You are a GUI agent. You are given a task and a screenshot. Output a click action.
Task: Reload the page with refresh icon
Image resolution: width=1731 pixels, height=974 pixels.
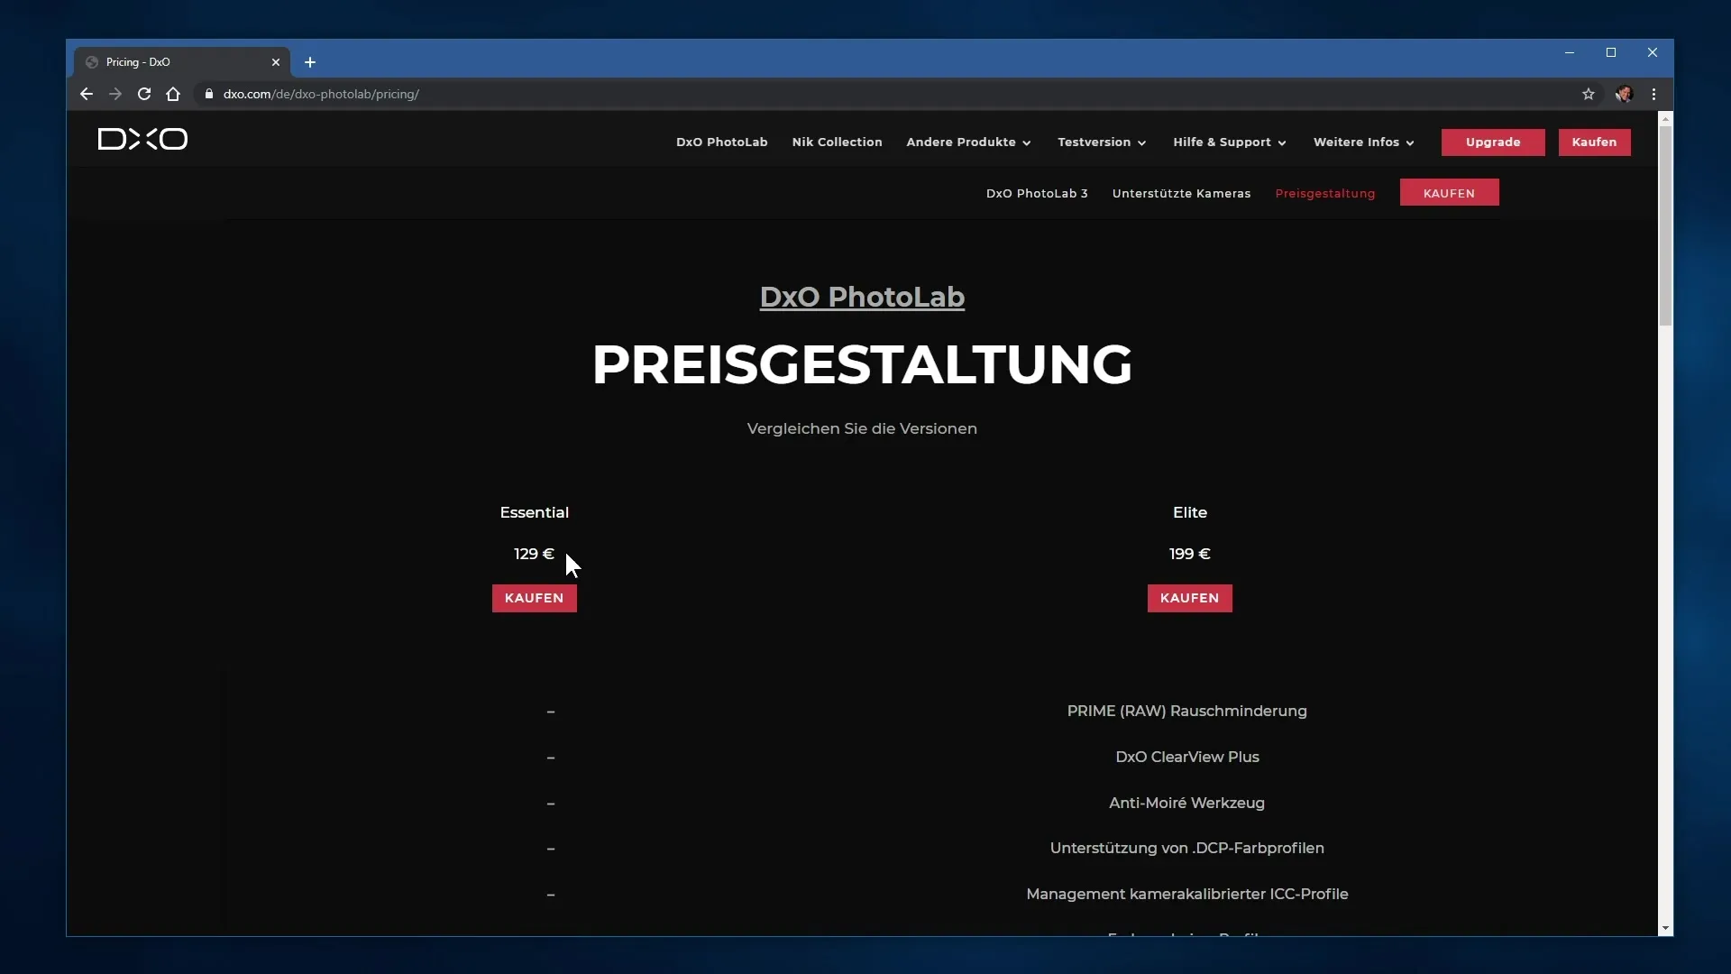click(144, 94)
